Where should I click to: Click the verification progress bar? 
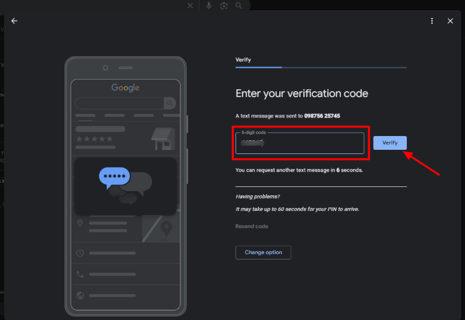pyautogui.click(x=321, y=67)
